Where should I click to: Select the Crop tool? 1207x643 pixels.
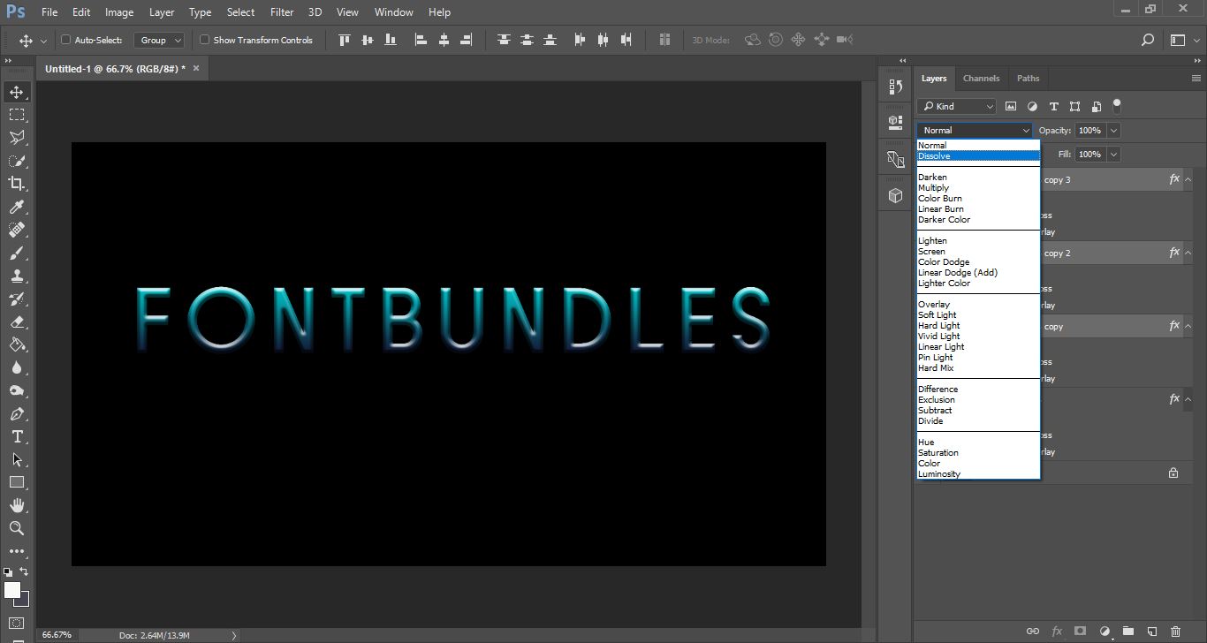click(x=17, y=184)
